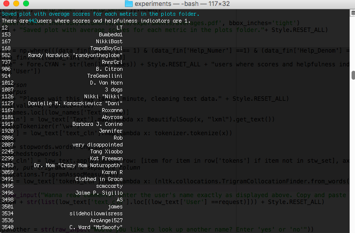The image size is (355, 233).
Task: Click the split pane icon at top right
Action: tap(353, 13)
